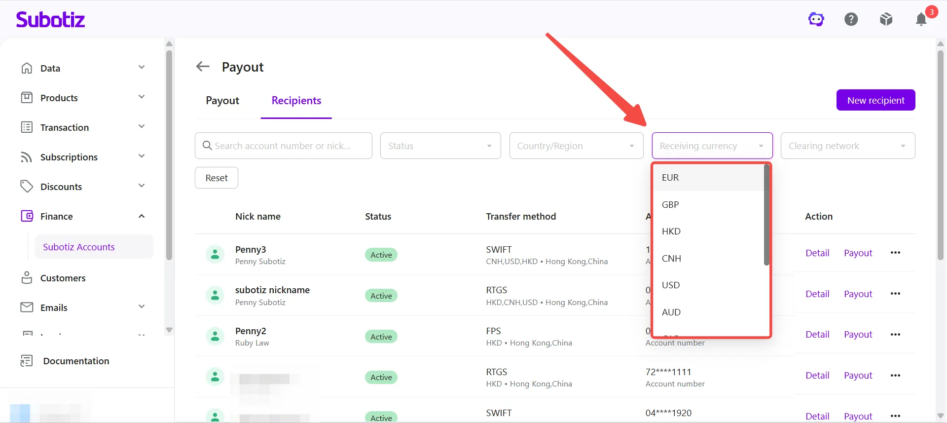
Task: Click the avatar icon for Penny2
Action: pyautogui.click(x=215, y=336)
